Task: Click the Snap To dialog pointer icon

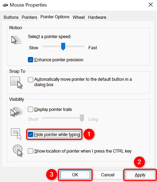Action: 17,83
